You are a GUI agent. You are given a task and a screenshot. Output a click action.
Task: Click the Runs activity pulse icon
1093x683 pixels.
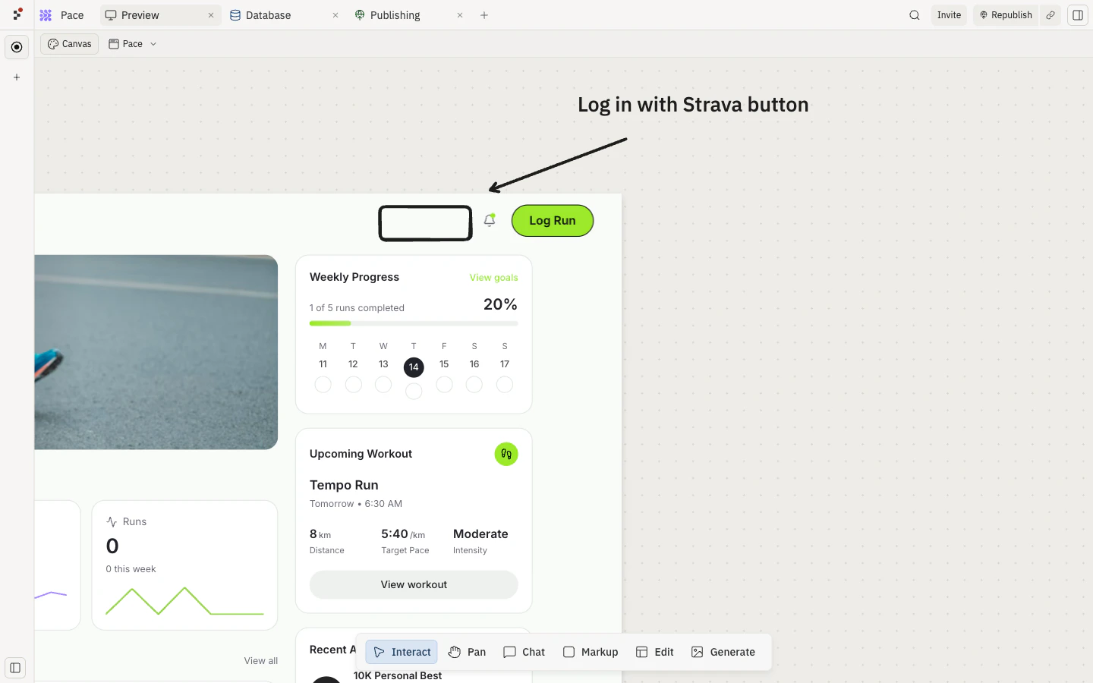coord(112,522)
